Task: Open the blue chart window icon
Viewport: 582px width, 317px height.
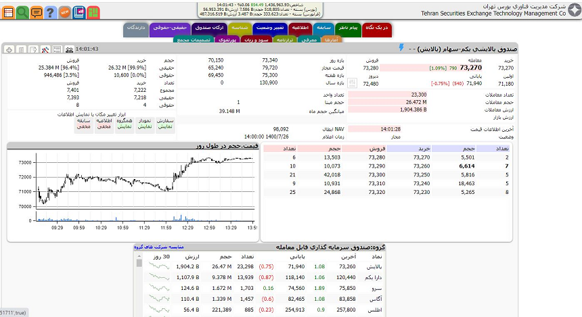Action: [79, 12]
